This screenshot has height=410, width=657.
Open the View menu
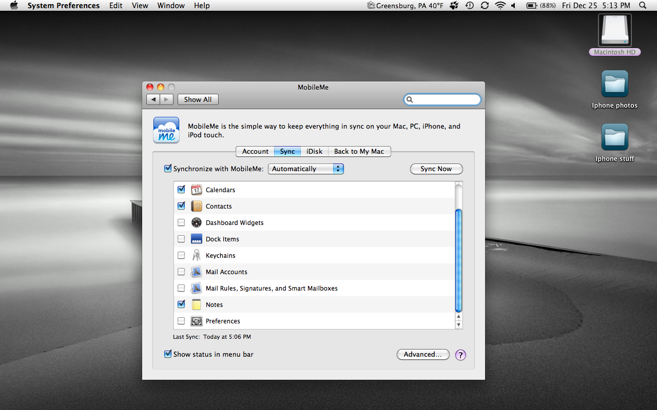(x=140, y=6)
